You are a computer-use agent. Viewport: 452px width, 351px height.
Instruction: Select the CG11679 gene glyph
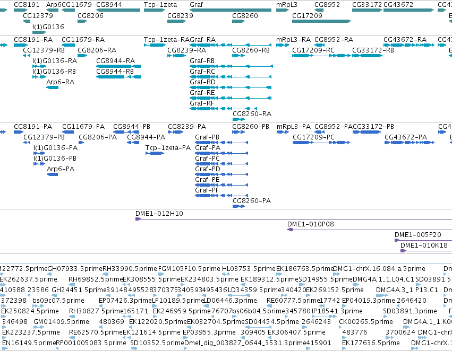[69, 10]
